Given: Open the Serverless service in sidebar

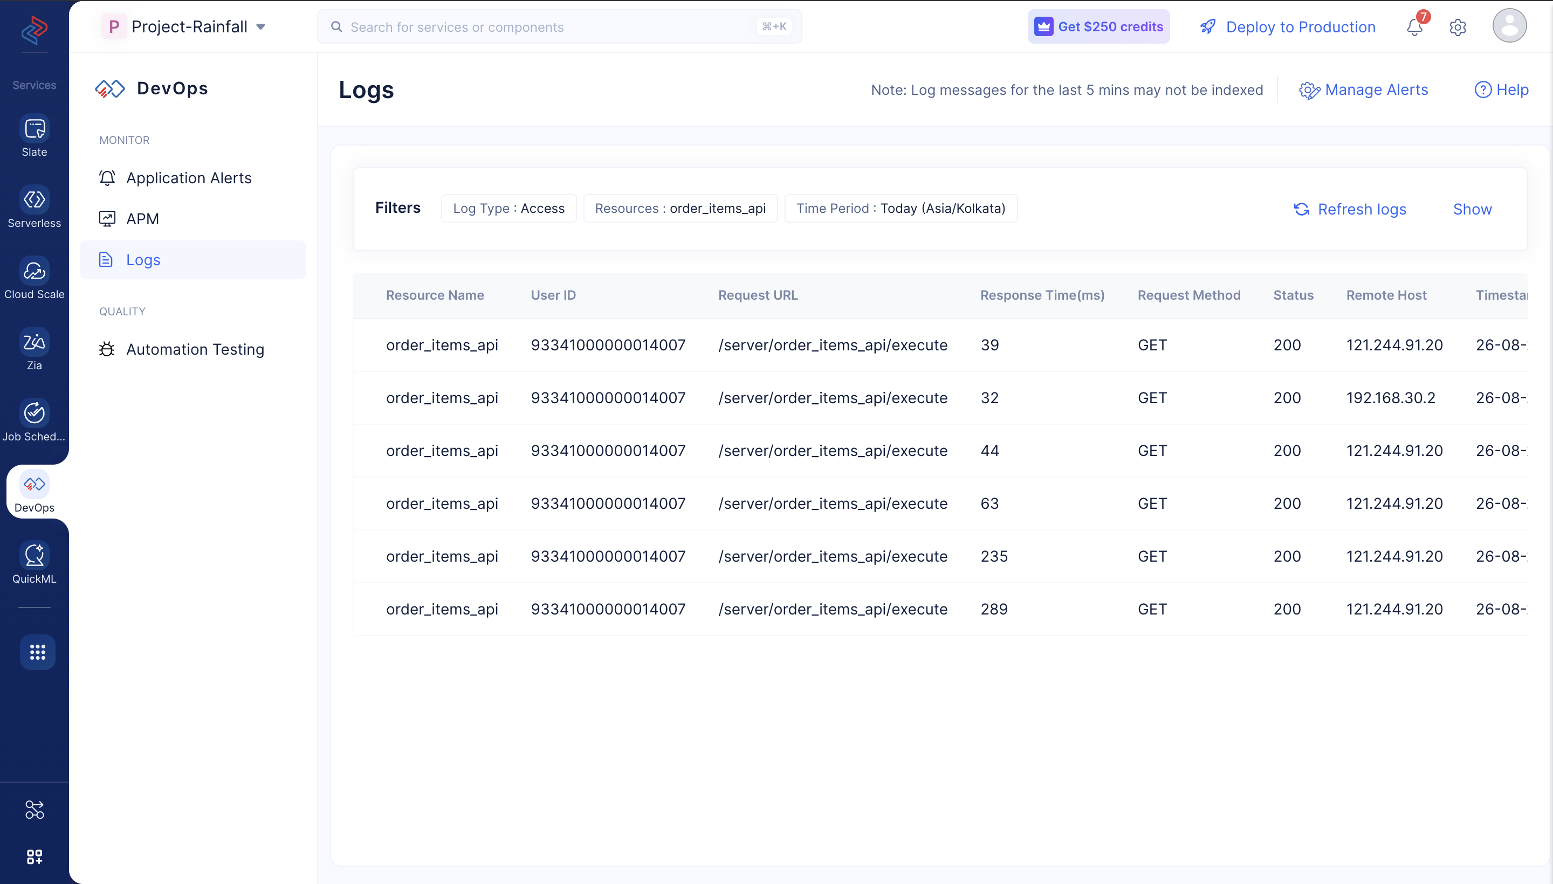Looking at the screenshot, I should pos(35,207).
